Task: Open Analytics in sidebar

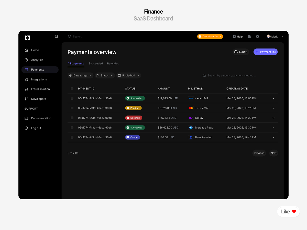Action: [x=40, y=60]
